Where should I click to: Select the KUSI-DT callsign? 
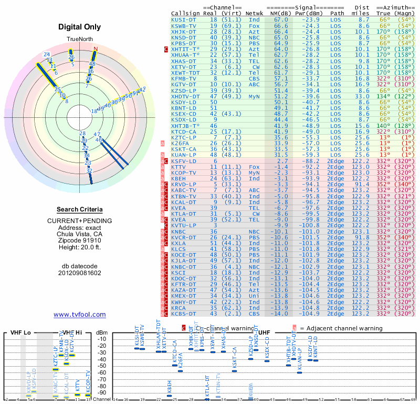(x=183, y=20)
